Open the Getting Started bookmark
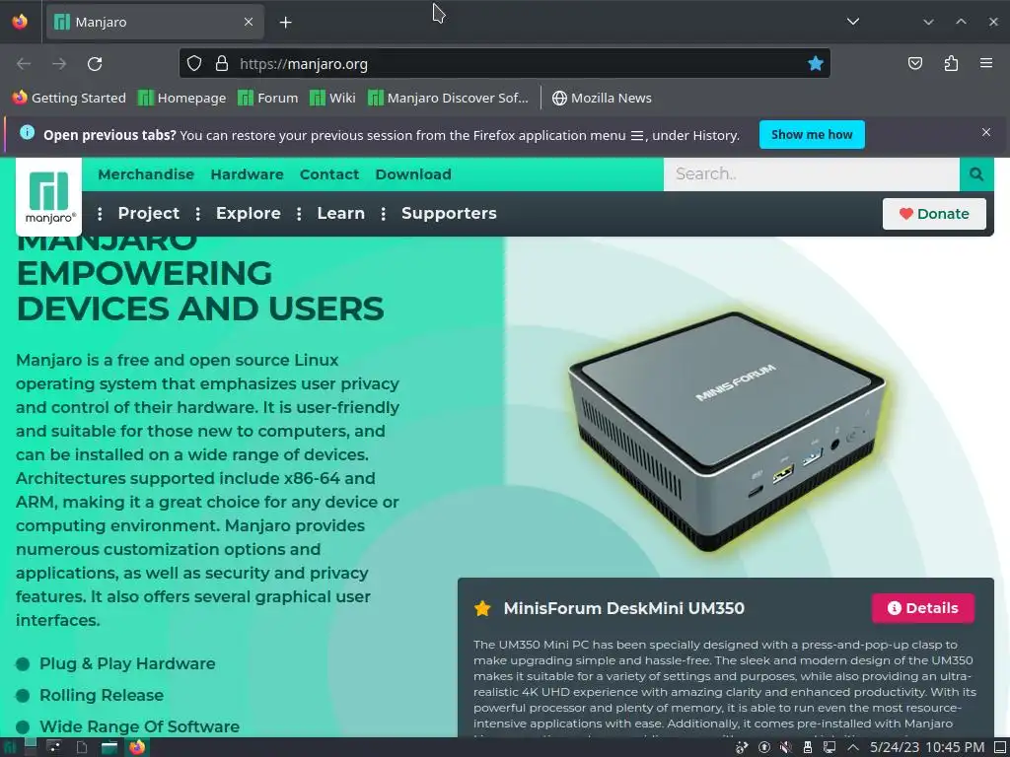Viewport: 1010px width, 757px height. tap(69, 98)
